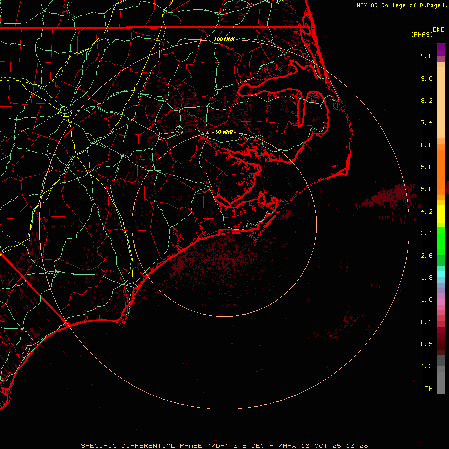This screenshot has width=449, height=449.
Task: Click the 3.4 scale value
Action: pos(427,233)
